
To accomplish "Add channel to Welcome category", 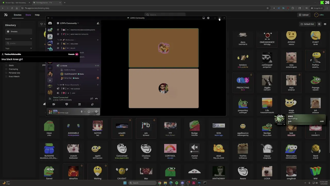I will click(x=98, y=40).
